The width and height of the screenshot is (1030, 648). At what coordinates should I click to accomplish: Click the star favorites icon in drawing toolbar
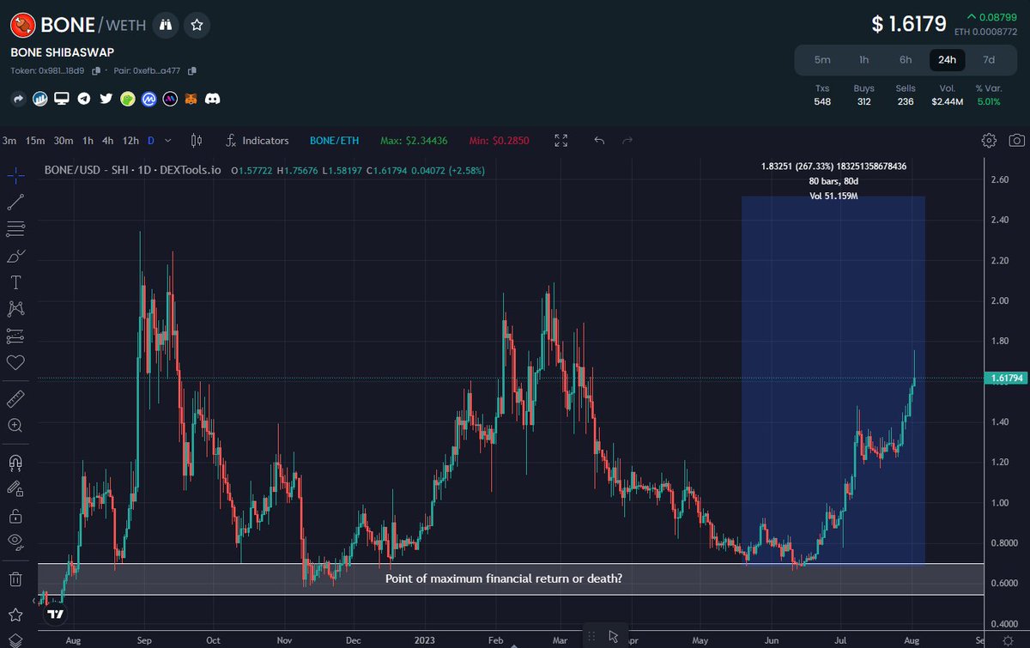pyautogui.click(x=15, y=615)
